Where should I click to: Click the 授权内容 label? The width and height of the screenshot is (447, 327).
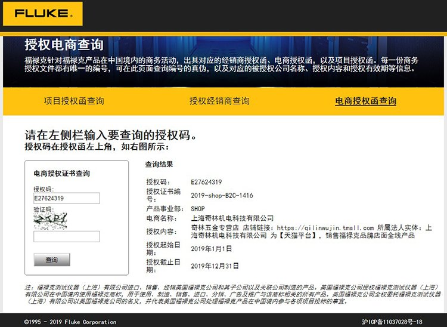(162, 232)
